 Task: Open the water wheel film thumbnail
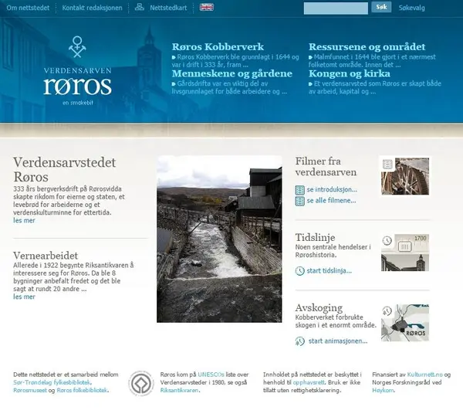click(404, 177)
